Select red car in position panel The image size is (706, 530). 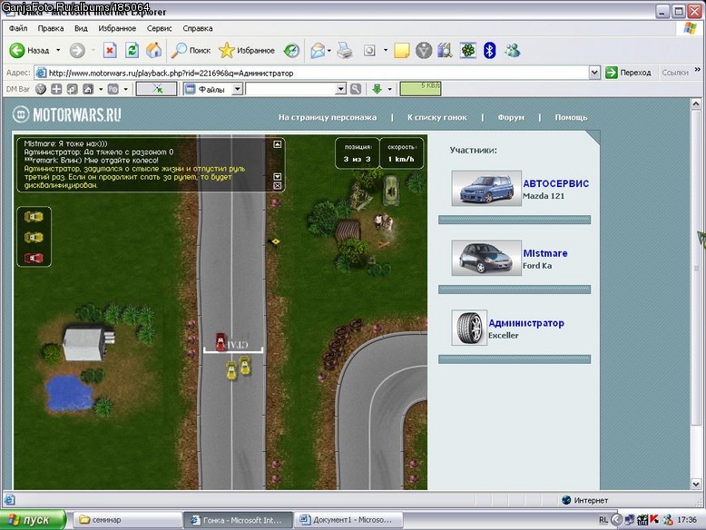point(34,258)
